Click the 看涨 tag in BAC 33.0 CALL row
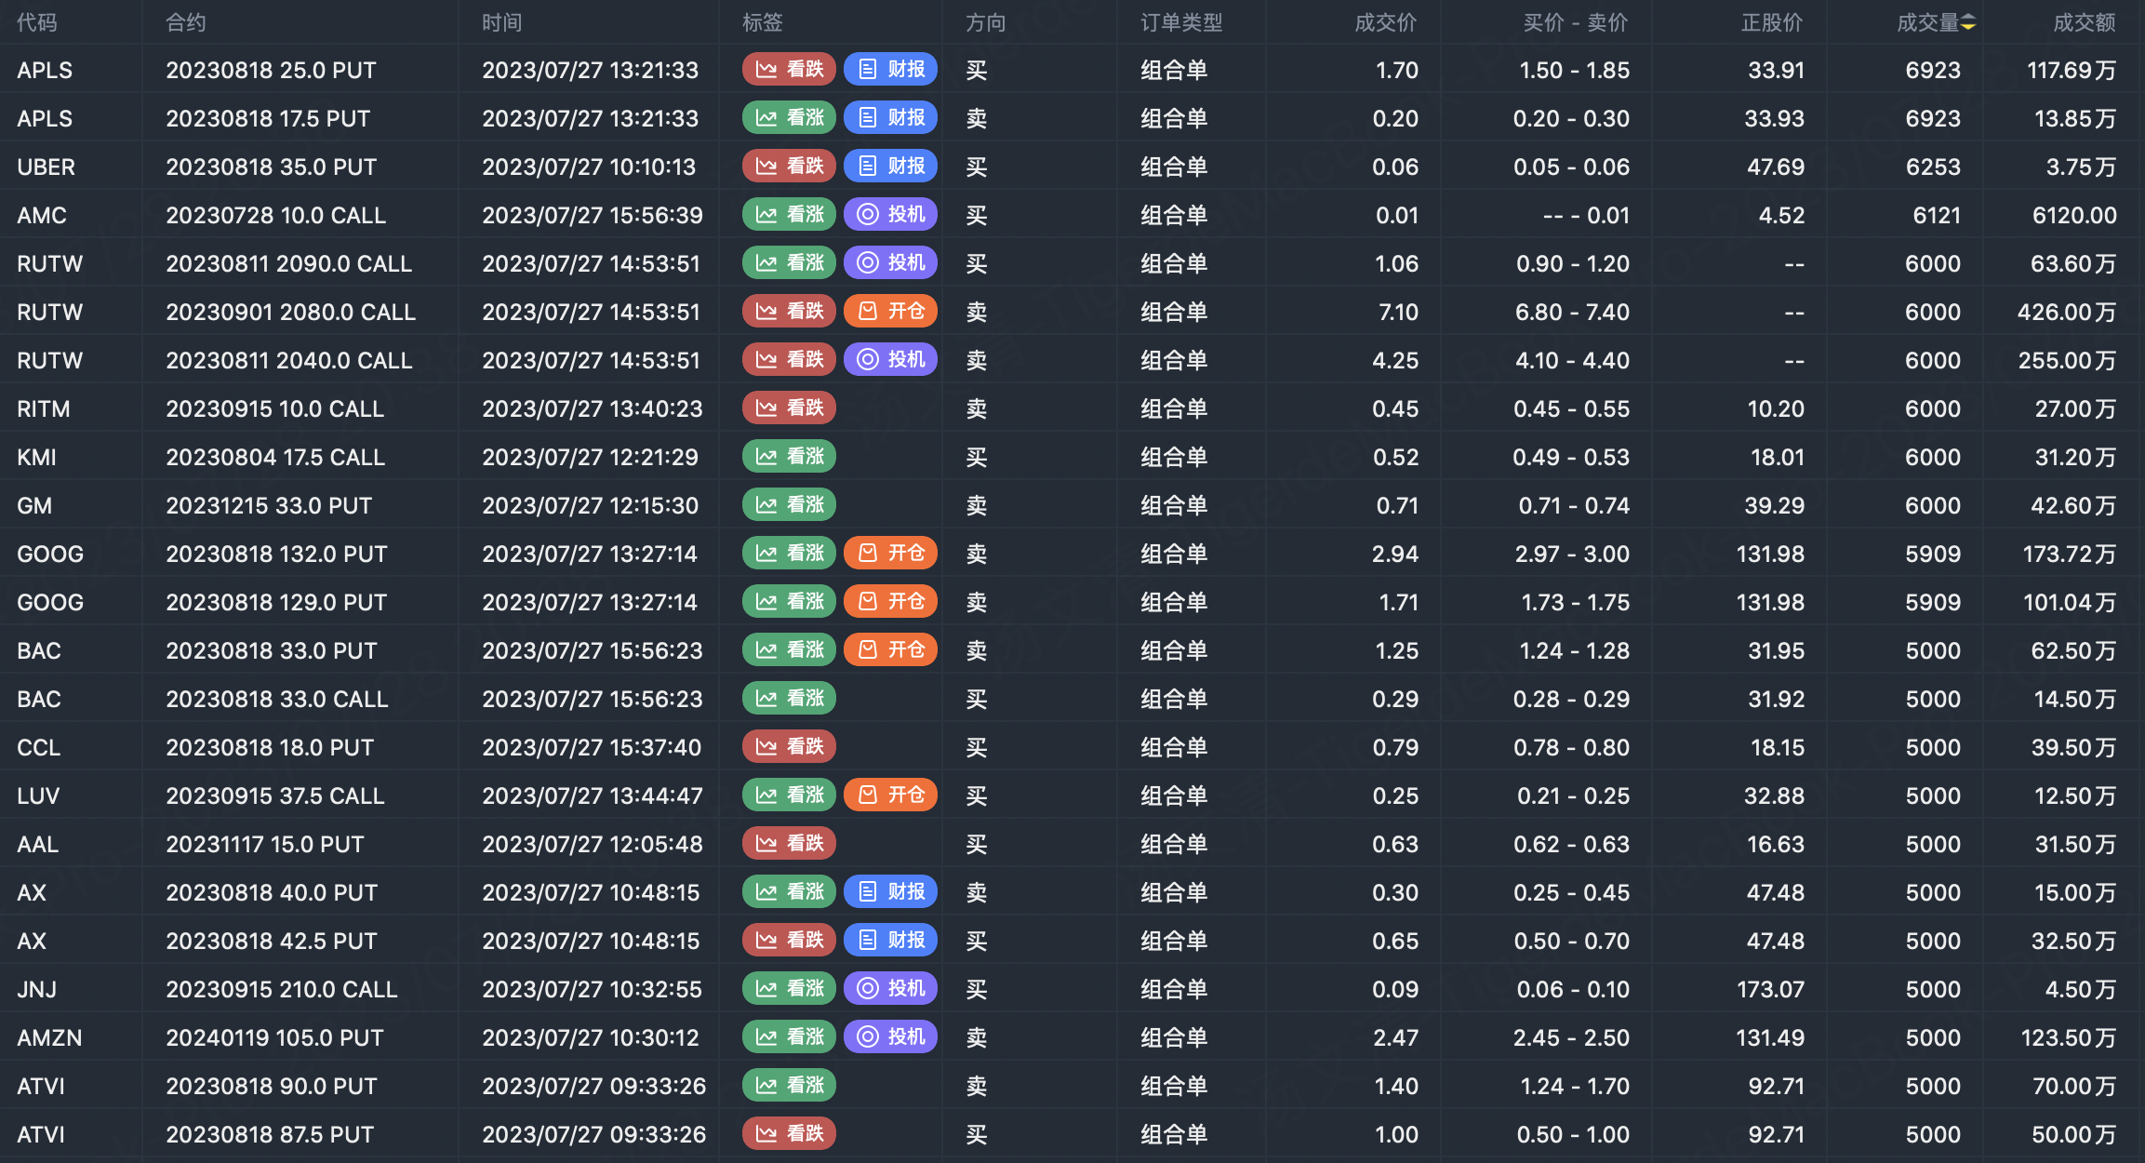 789,699
